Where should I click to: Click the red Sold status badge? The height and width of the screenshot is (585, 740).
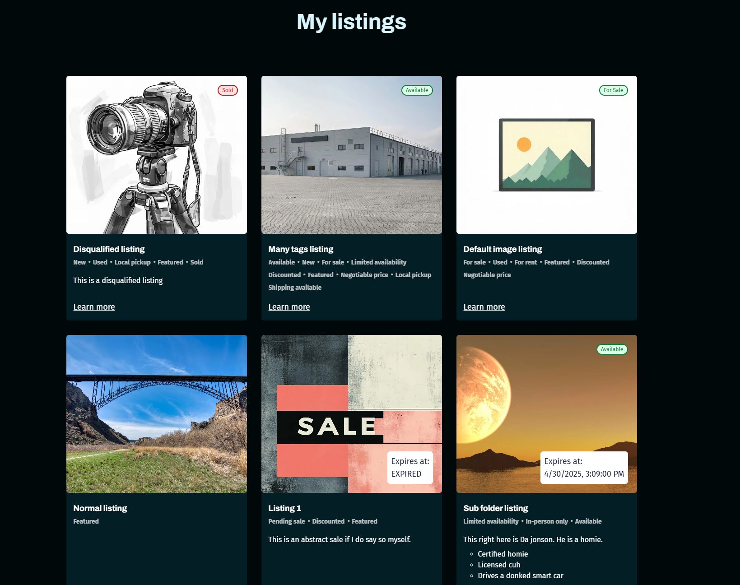click(228, 90)
